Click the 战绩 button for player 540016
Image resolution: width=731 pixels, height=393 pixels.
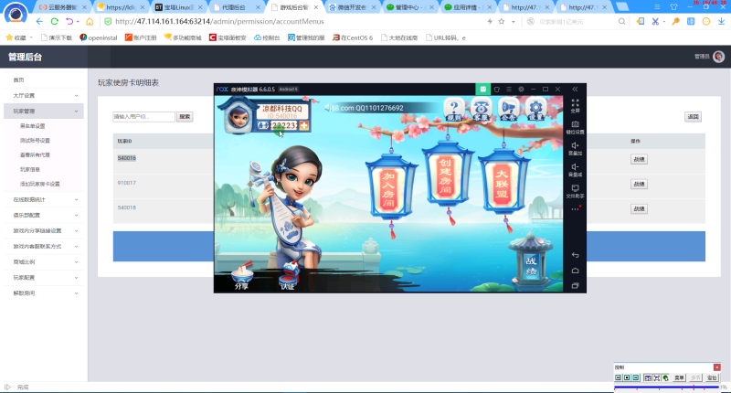point(639,159)
